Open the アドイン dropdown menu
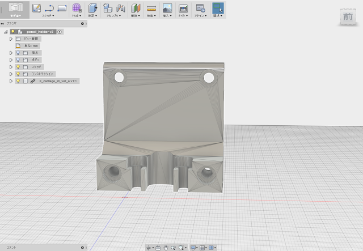 pyautogui.click(x=200, y=16)
